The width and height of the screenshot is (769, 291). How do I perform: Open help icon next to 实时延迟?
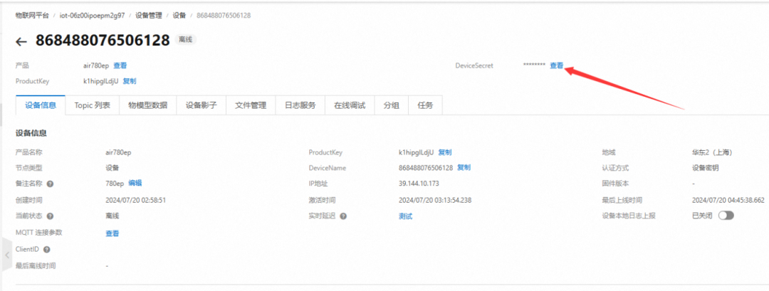(343, 216)
